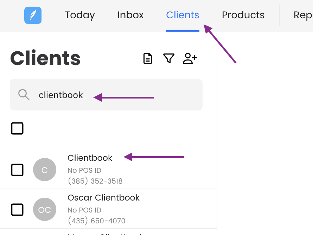
Task: Click the OC avatar for Oscar Clientbook
Action: pos(45,210)
